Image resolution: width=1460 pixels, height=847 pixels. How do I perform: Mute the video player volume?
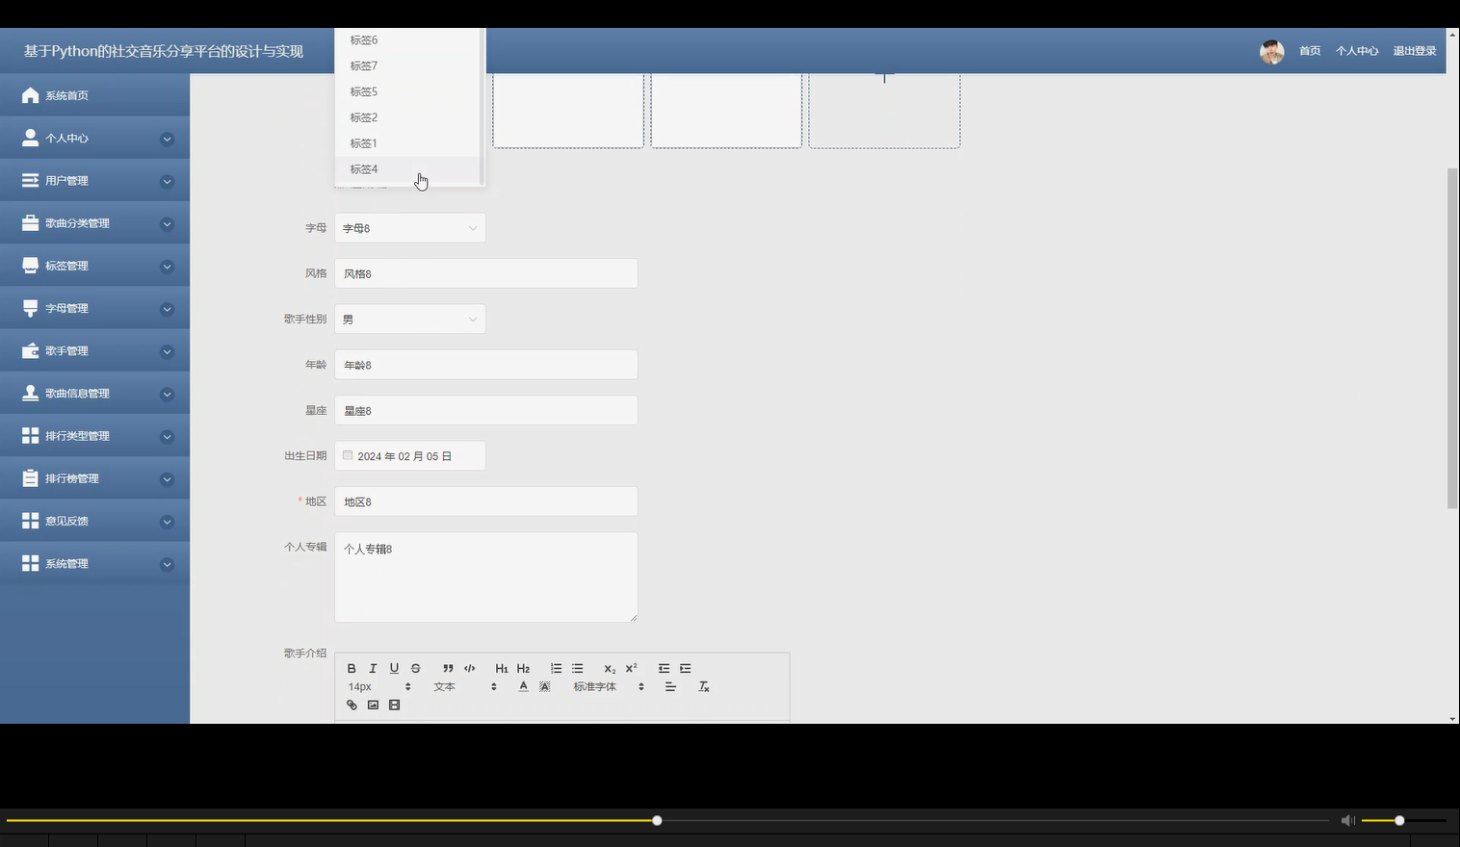click(1347, 820)
